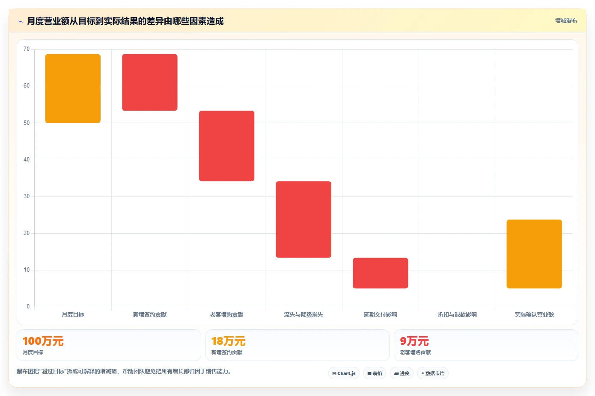Click the orange 月度目标 bar

73,88
